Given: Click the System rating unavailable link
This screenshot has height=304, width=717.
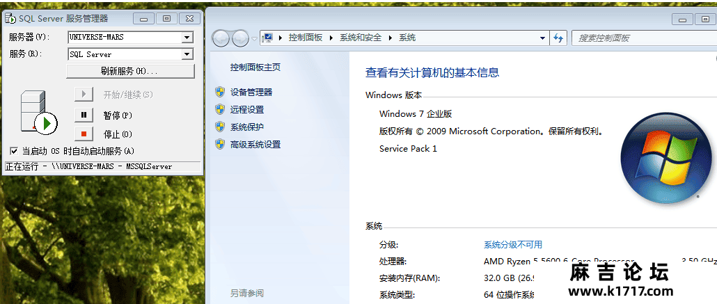Looking at the screenshot, I should (x=513, y=245).
